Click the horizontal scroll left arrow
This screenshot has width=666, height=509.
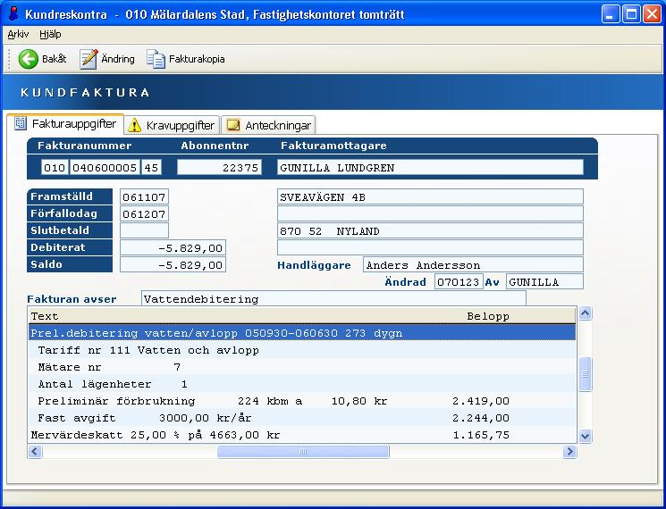[35, 452]
